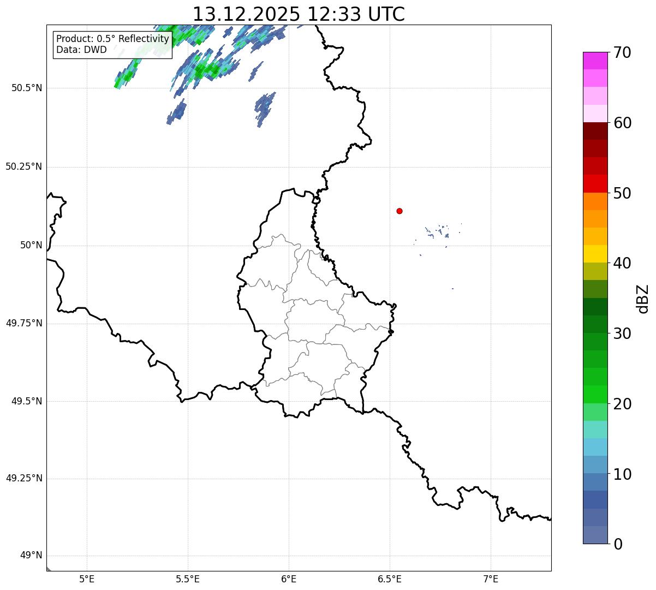This screenshot has width=656, height=590.
Task: Click the '6.5°E' longitude label
Action: tap(390, 579)
